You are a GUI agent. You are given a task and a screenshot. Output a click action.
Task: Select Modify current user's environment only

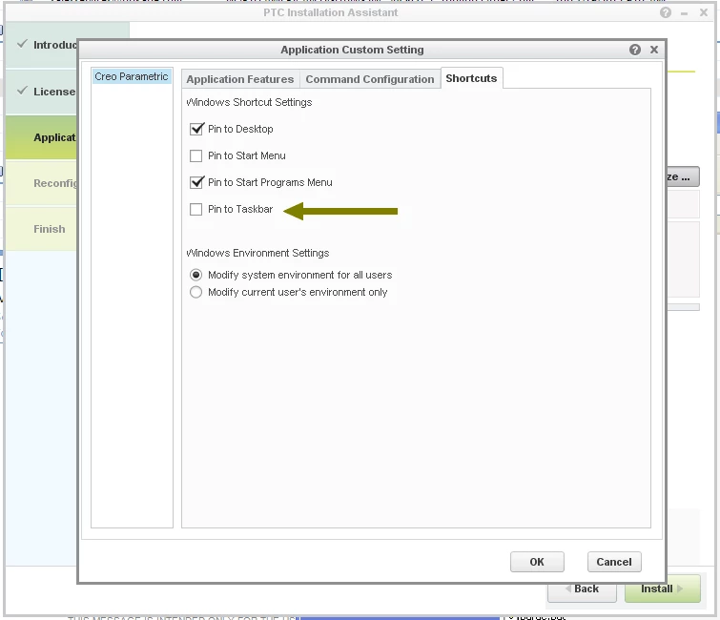(x=196, y=292)
